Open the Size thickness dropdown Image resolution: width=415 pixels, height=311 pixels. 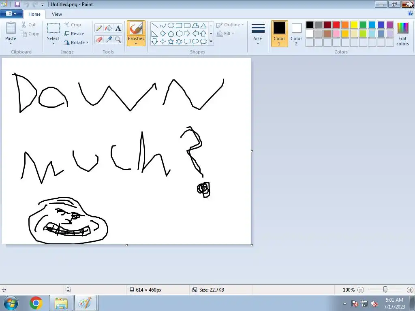pos(258,33)
